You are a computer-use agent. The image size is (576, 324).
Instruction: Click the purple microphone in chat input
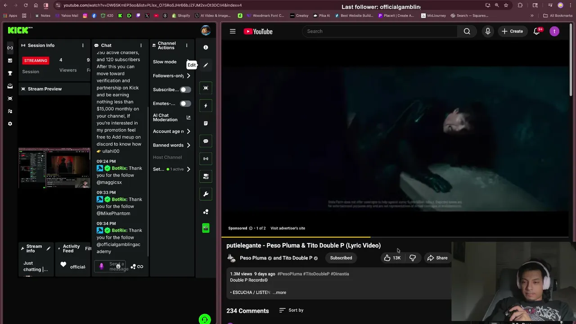tap(101, 266)
